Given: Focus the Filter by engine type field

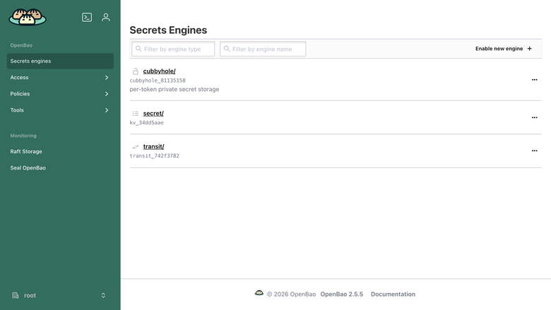Looking at the screenshot, I should [x=173, y=49].
